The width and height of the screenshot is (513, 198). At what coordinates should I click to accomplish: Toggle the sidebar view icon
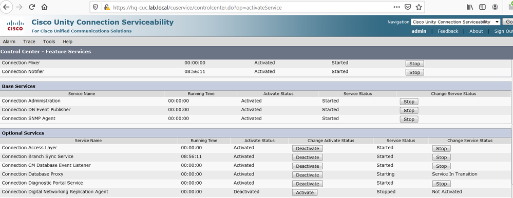(x=482, y=7)
